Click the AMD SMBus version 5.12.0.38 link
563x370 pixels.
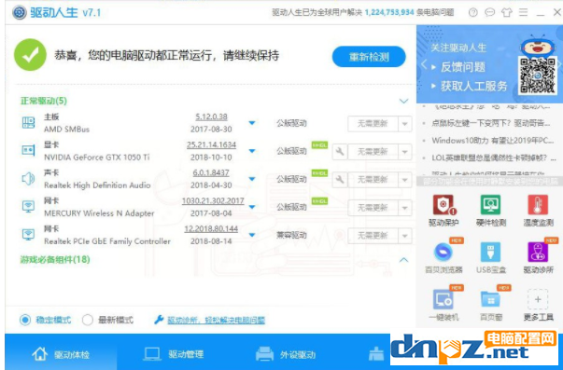(211, 116)
